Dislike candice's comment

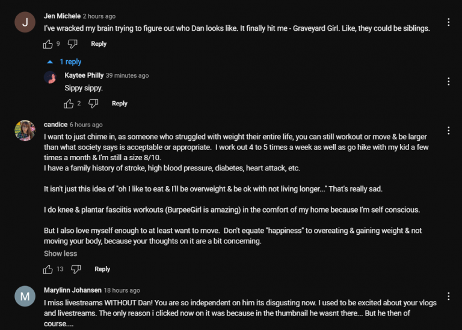76,269
